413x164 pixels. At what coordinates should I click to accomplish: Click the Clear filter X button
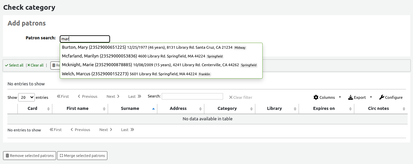click(241, 97)
